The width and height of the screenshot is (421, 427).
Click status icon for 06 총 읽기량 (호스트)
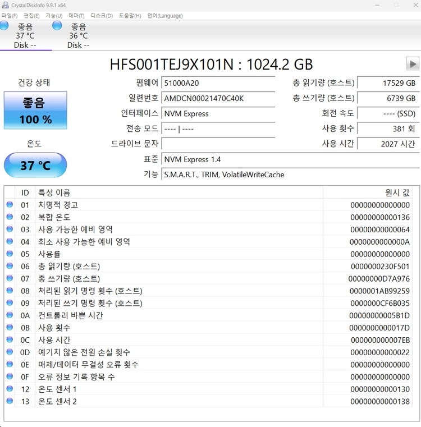10,266
